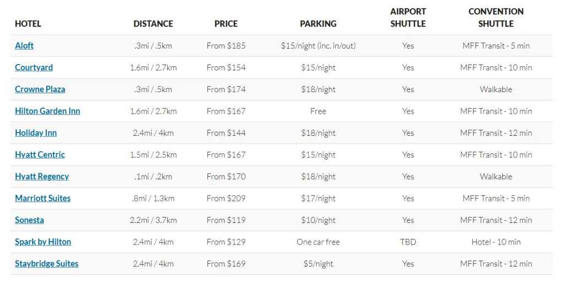Open the Courtyard hotel link
The width and height of the screenshot is (564, 282).
coord(34,67)
